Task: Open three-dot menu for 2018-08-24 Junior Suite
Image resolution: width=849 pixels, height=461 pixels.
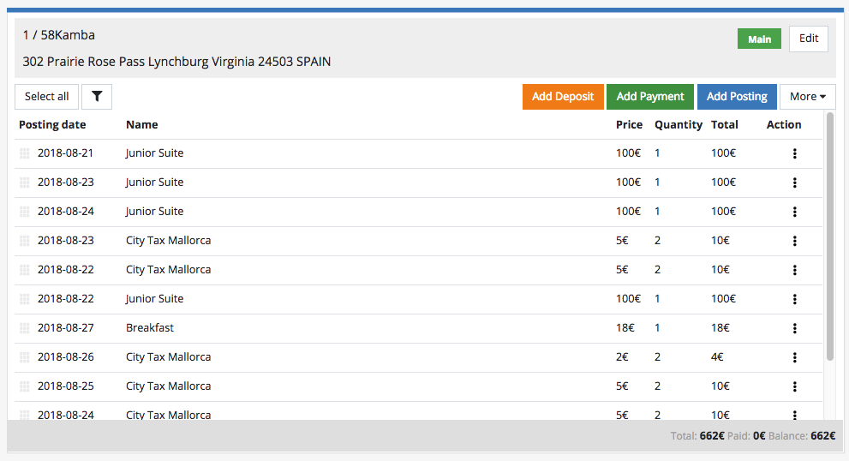Action: pos(794,212)
